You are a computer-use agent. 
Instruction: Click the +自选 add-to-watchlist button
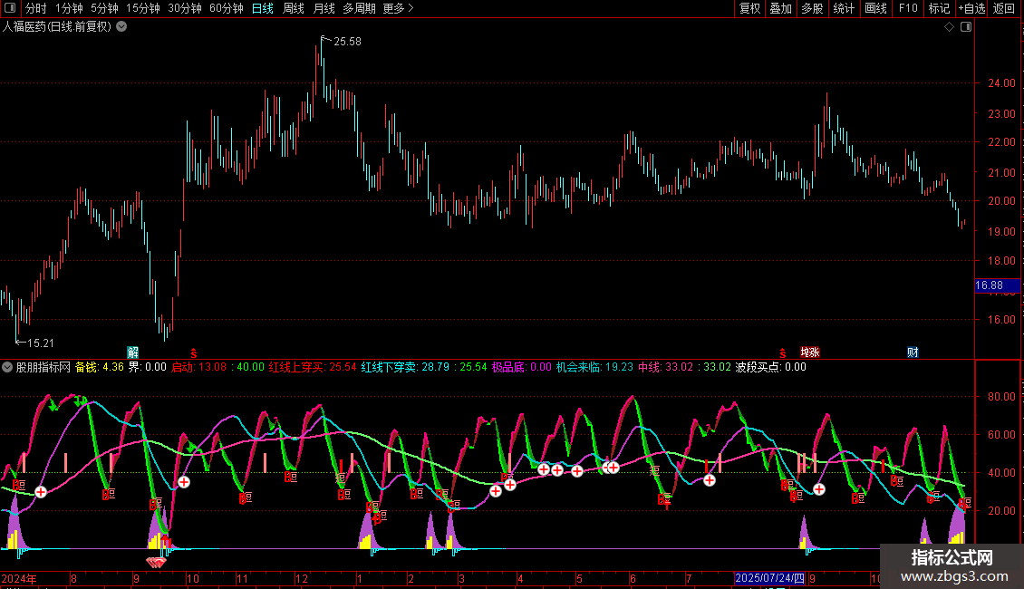(x=971, y=9)
